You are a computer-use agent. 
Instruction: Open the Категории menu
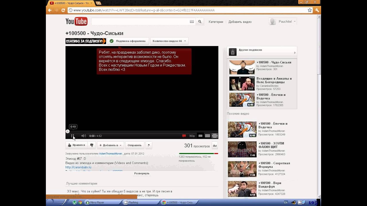216,22
